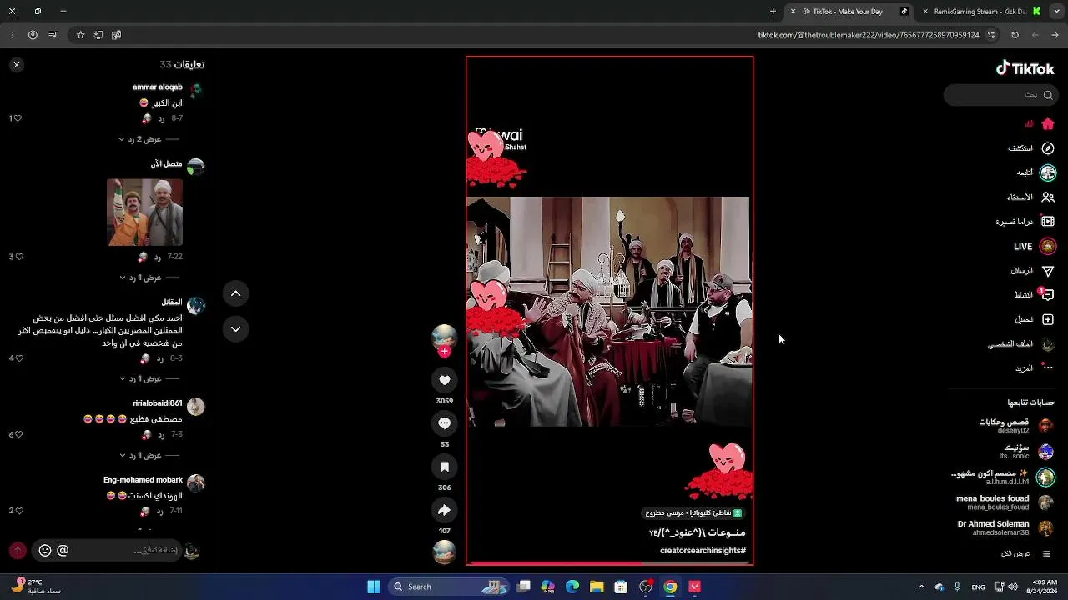Open the followed account its...sonic
Image resolution: width=1068 pixels, height=600 pixels.
(1026, 452)
